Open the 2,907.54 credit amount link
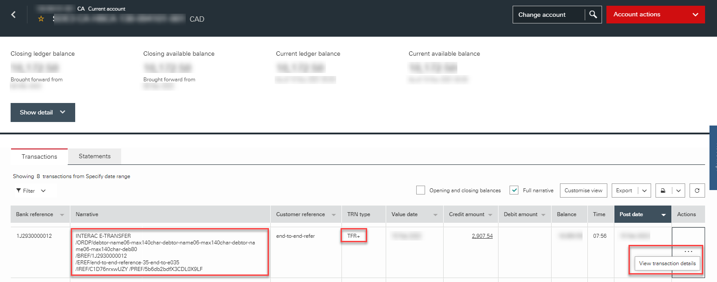The width and height of the screenshot is (717, 282). pos(482,236)
